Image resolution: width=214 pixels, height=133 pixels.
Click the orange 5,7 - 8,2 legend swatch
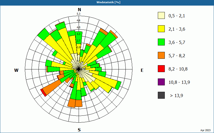161,55
